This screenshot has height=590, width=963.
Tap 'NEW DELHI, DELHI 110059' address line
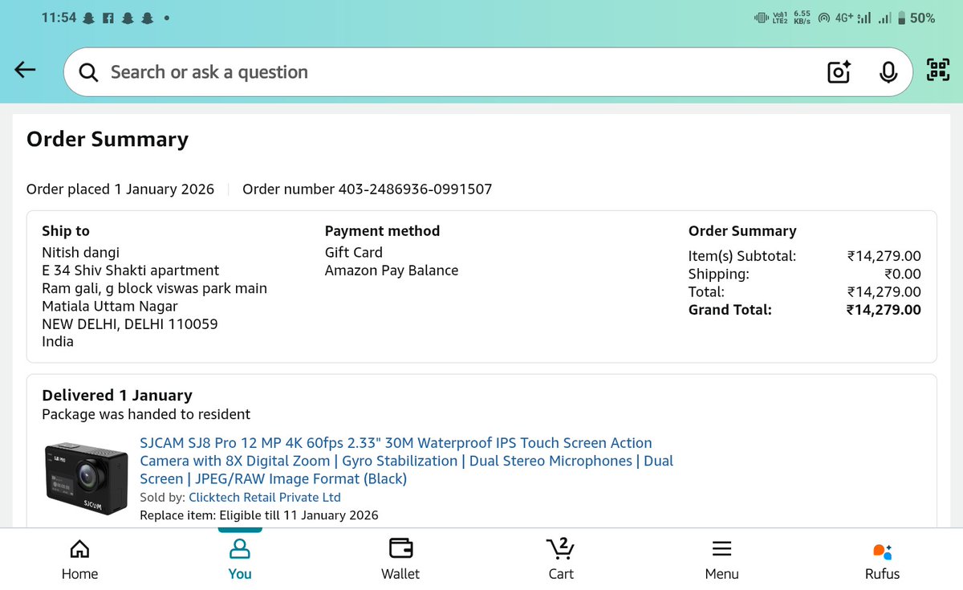point(130,324)
